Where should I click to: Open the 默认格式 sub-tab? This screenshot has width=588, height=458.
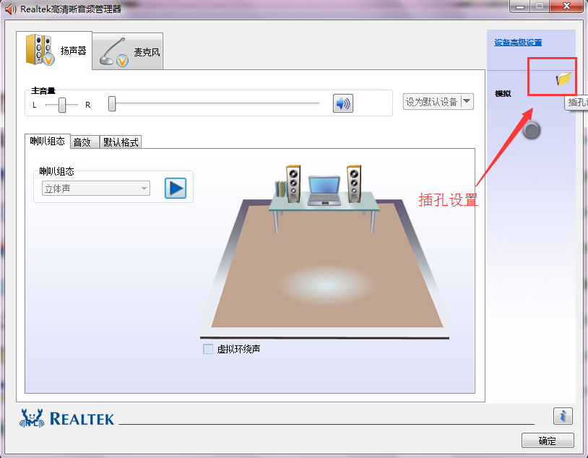121,142
